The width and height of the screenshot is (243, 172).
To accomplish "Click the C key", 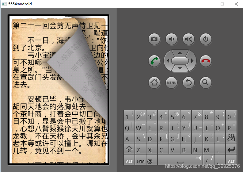I will pos(163,149).
